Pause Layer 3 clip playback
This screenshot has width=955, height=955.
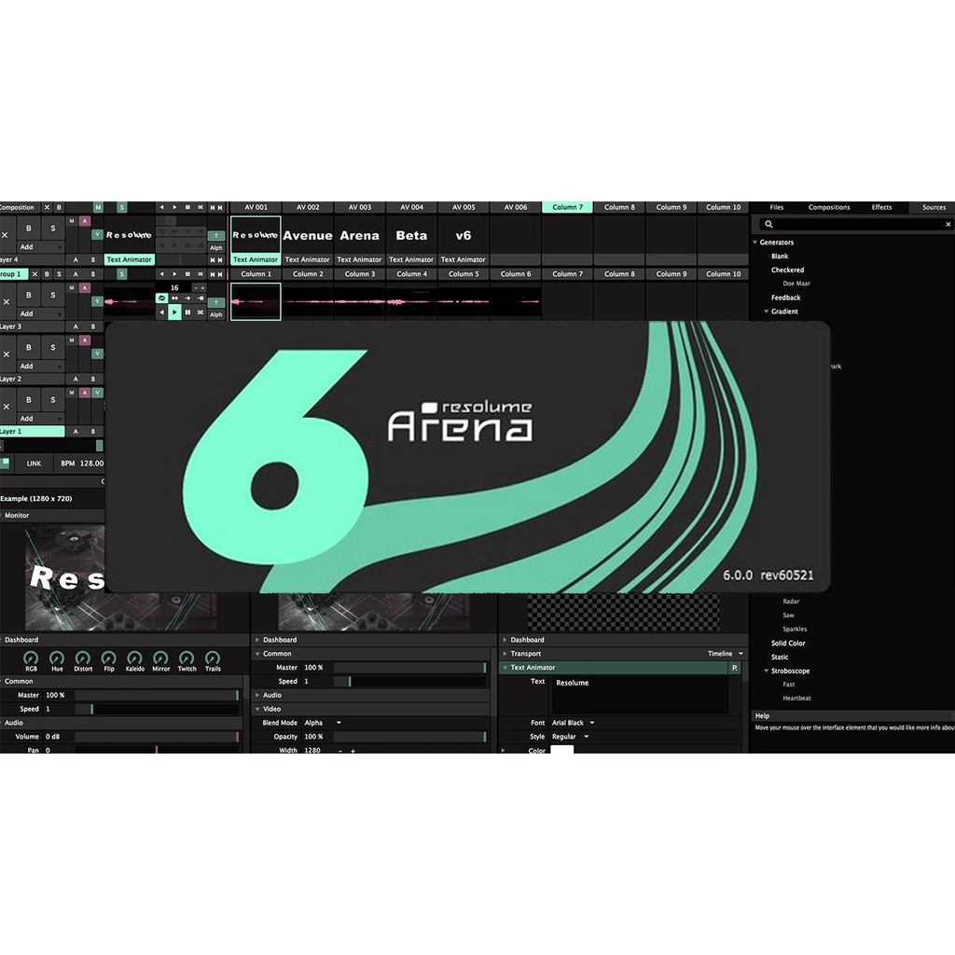click(187, 312)
